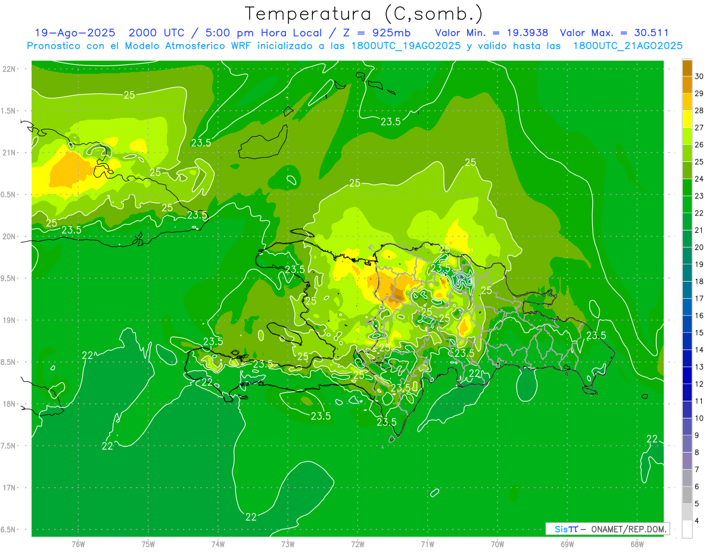This screenshot has width=715, height=552.
Task: Select initialization time '1800UTC_19AGO2025'
Action: click(402, 46)
